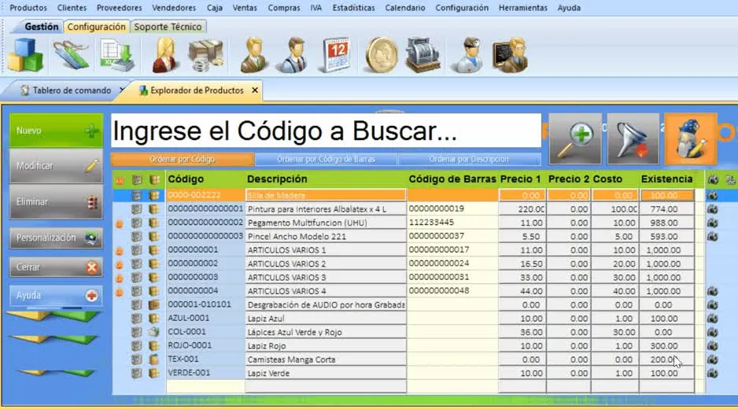Open the calendar icon showing 12
The image size is (738, 409).
[x=336, y=56]
